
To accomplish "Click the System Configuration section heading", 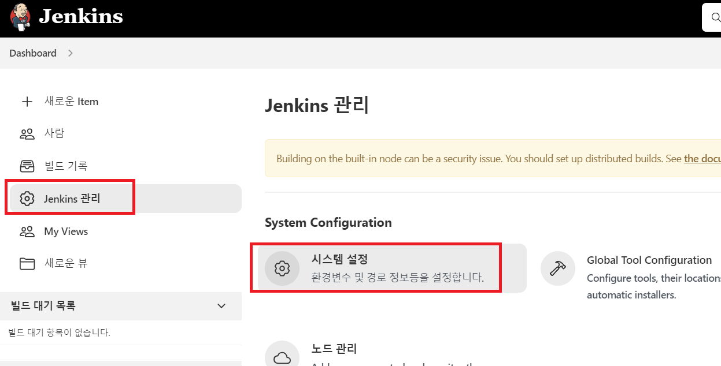I will click(x=328, y=223).
